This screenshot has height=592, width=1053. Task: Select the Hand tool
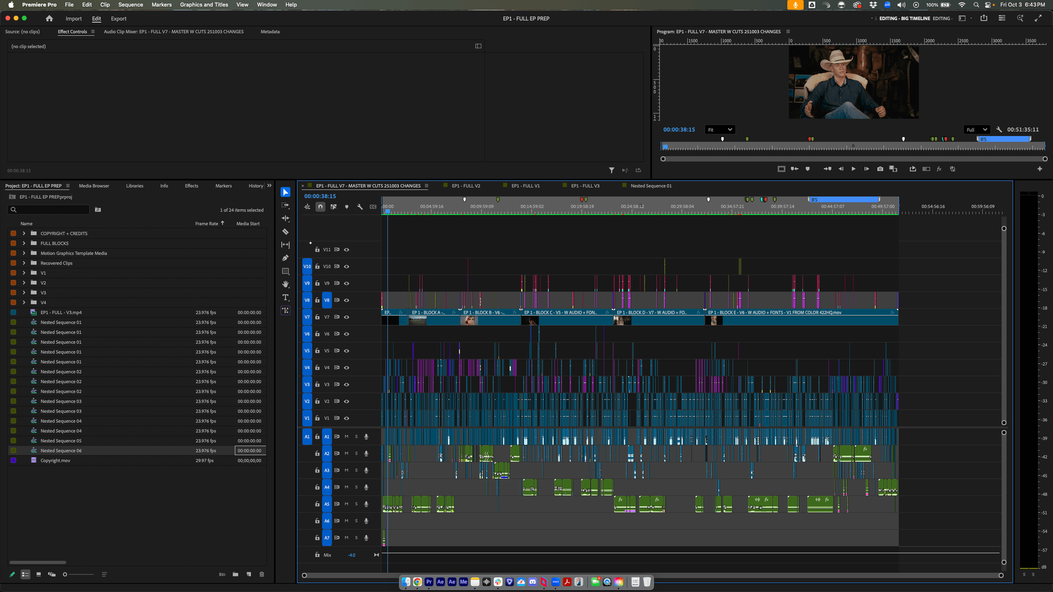click(x=286, y=284)
